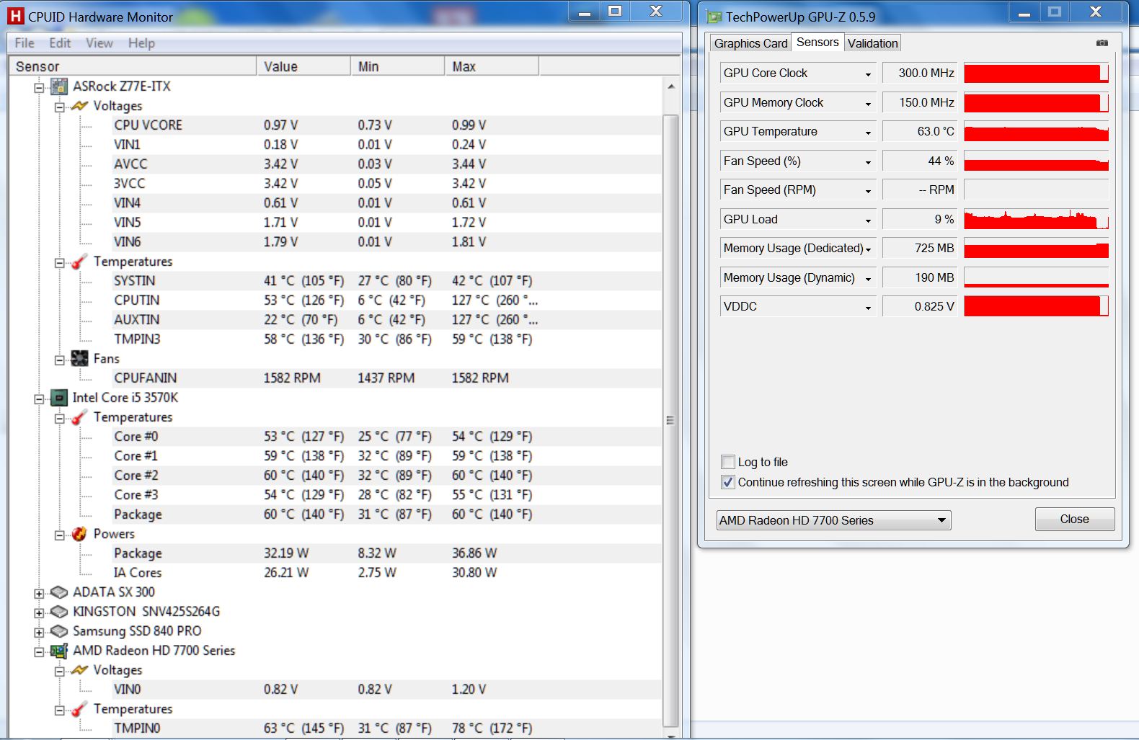Open the GPU Temperature sensor dropdown
Viewport: 1139px width, 740px height.
868,132
